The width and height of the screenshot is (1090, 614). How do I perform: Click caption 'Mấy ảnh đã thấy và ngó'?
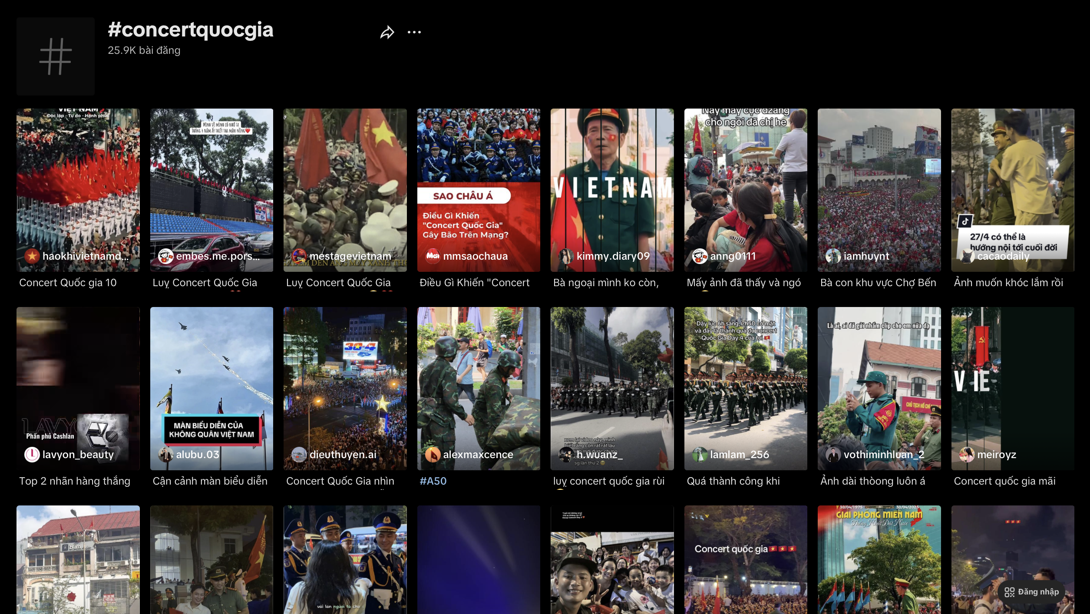point(743,283)
